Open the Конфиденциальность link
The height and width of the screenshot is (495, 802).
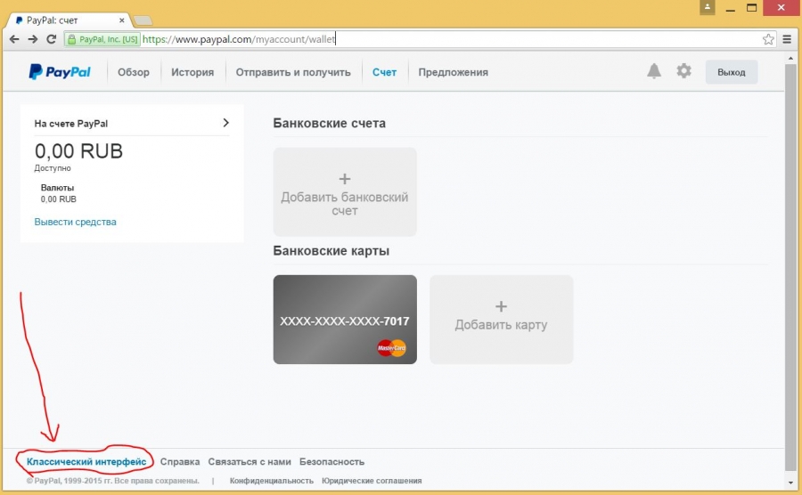(272, 481)
